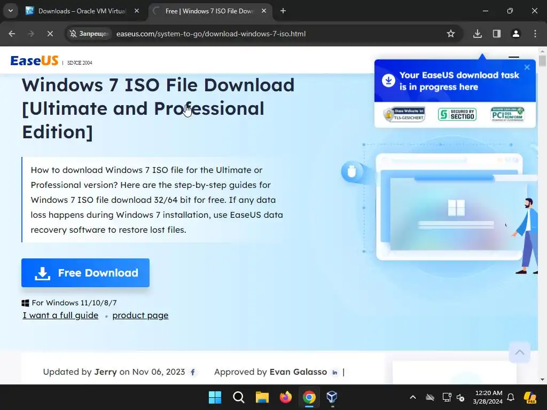Click the EaseUS logo
This screenshot has width=547, height=410.
pyautogui.click(x=34, y=61)
